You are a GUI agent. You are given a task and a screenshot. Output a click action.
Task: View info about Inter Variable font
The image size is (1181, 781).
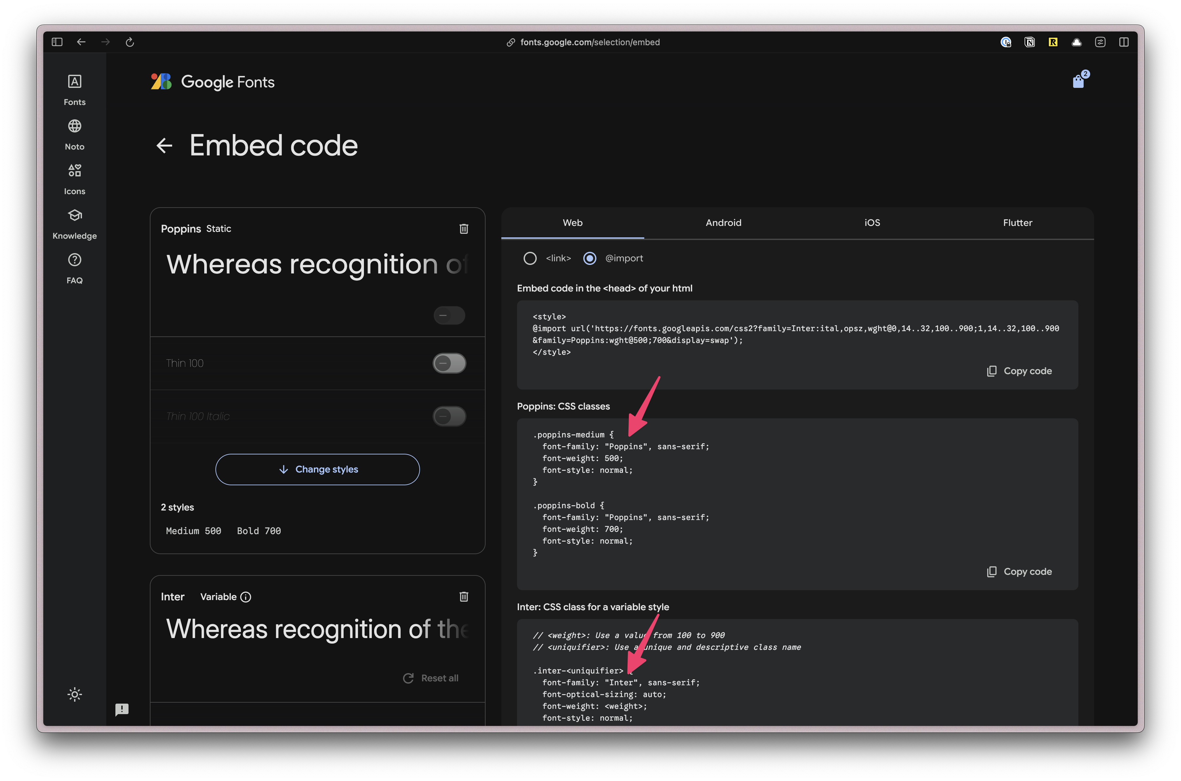tap(246, 597)
